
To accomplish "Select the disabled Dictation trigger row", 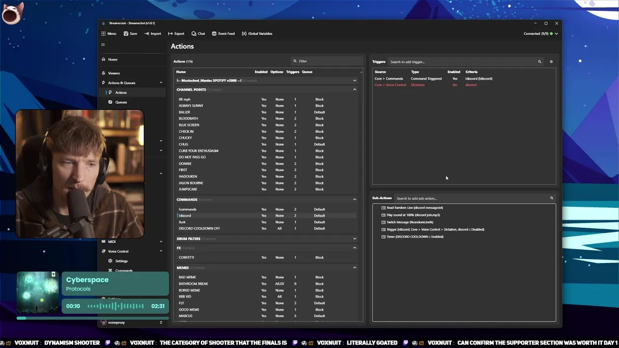I will [463, 85].
